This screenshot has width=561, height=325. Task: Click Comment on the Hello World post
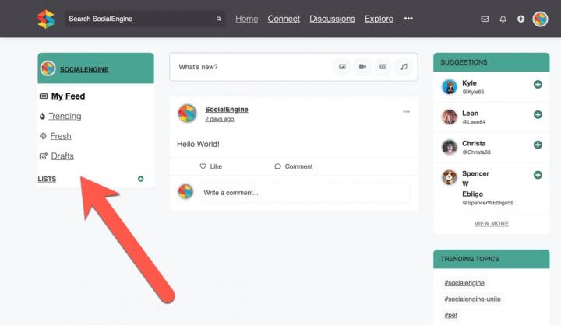pos(294,166)
